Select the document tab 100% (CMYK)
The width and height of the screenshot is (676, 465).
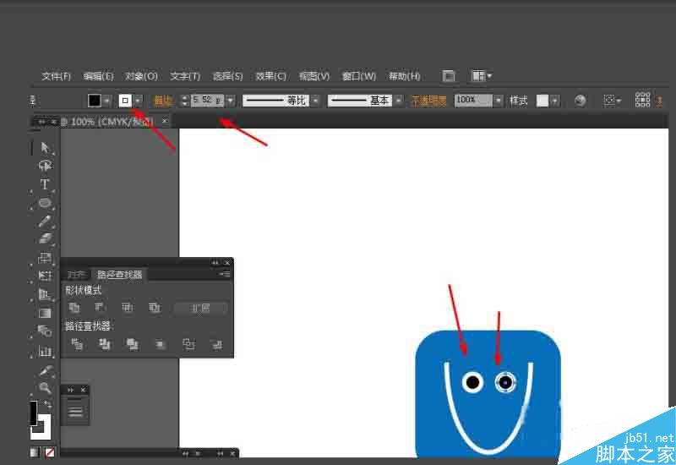click(112, 122)
